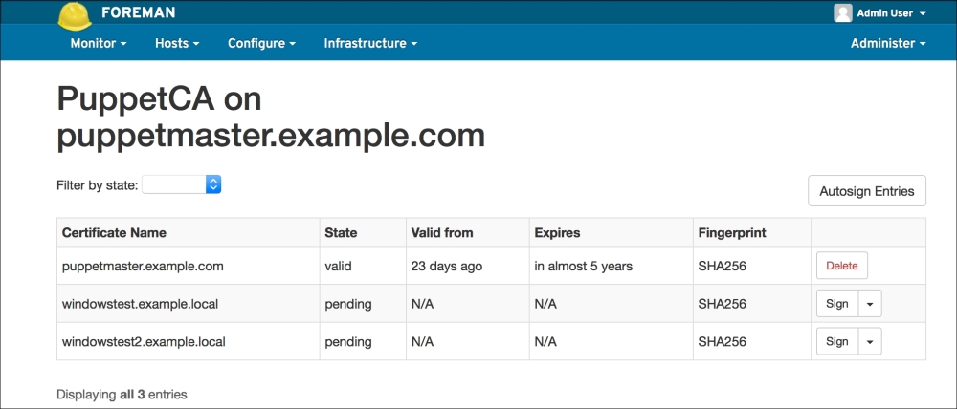
Task: Sort by the Certificate Name column header
Action: point(114,232)
